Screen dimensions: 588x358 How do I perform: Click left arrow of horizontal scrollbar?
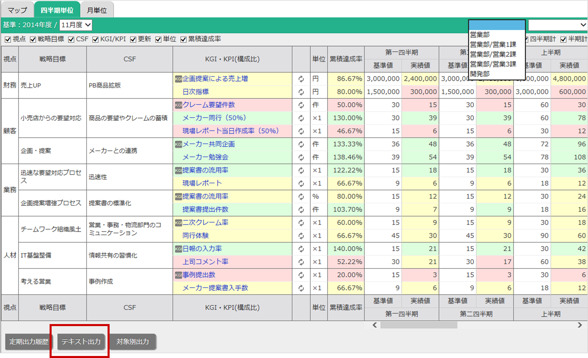[375, 325]
